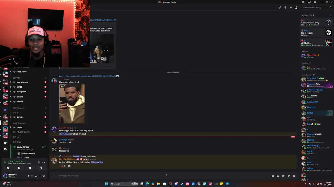Open the gift icon in message bar

[x=273, y=176]
